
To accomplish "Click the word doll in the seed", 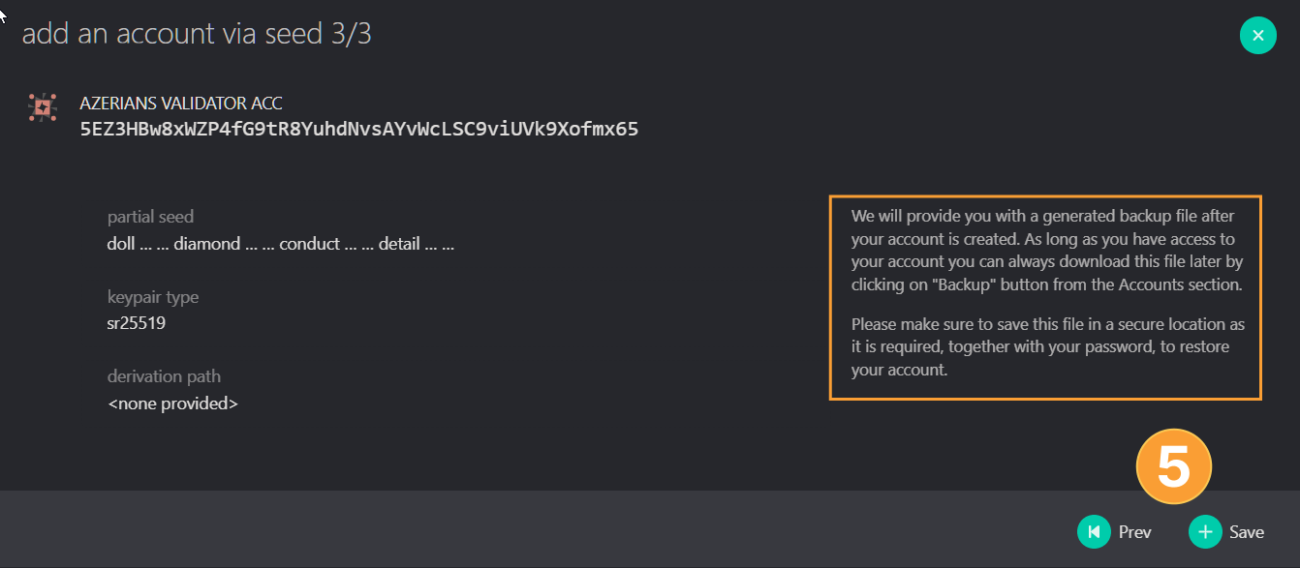I will 121,244.
